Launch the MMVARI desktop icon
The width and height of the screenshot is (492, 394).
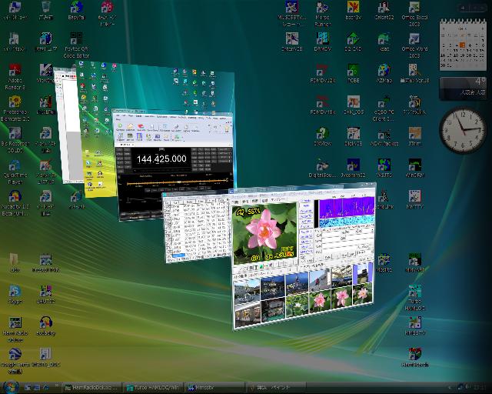pyautogui.click(x=415, y=262)
